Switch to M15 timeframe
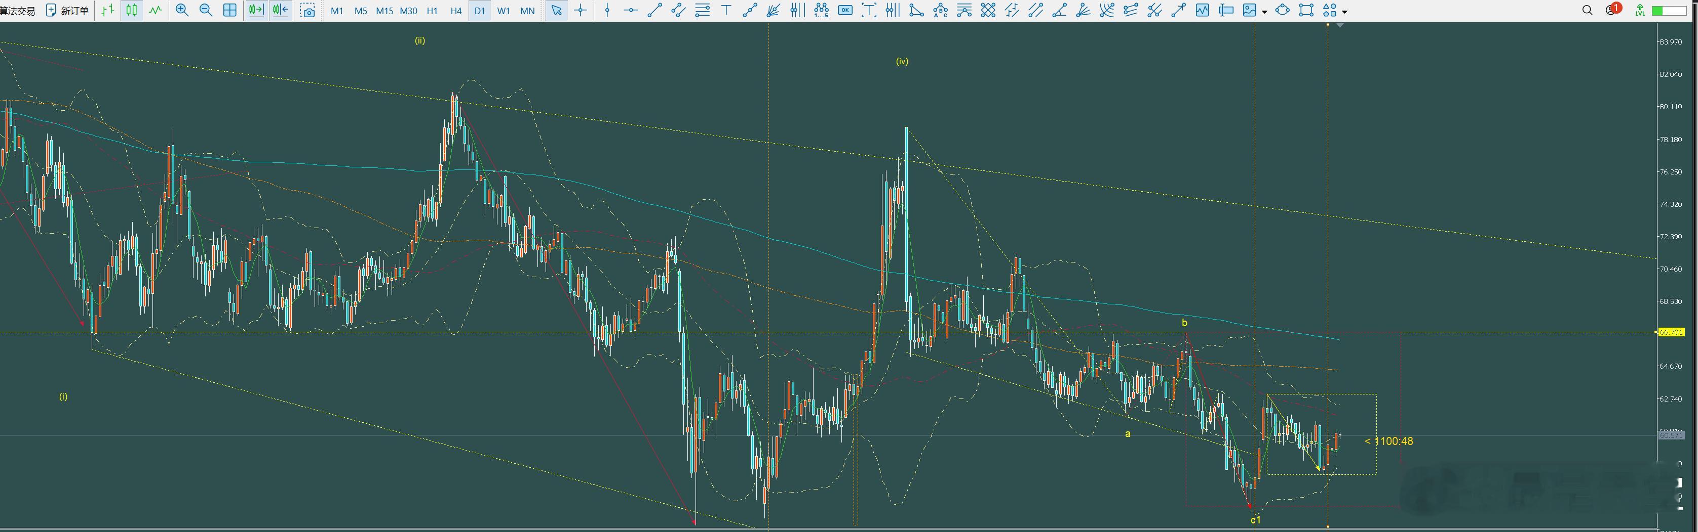 (x=384, y=11)
